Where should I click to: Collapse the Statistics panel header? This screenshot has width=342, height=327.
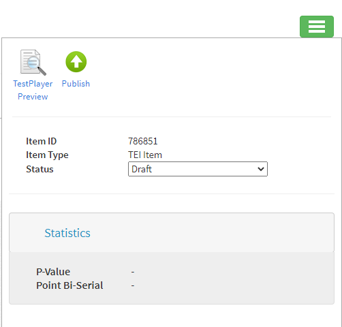click(x=172, y=232)
